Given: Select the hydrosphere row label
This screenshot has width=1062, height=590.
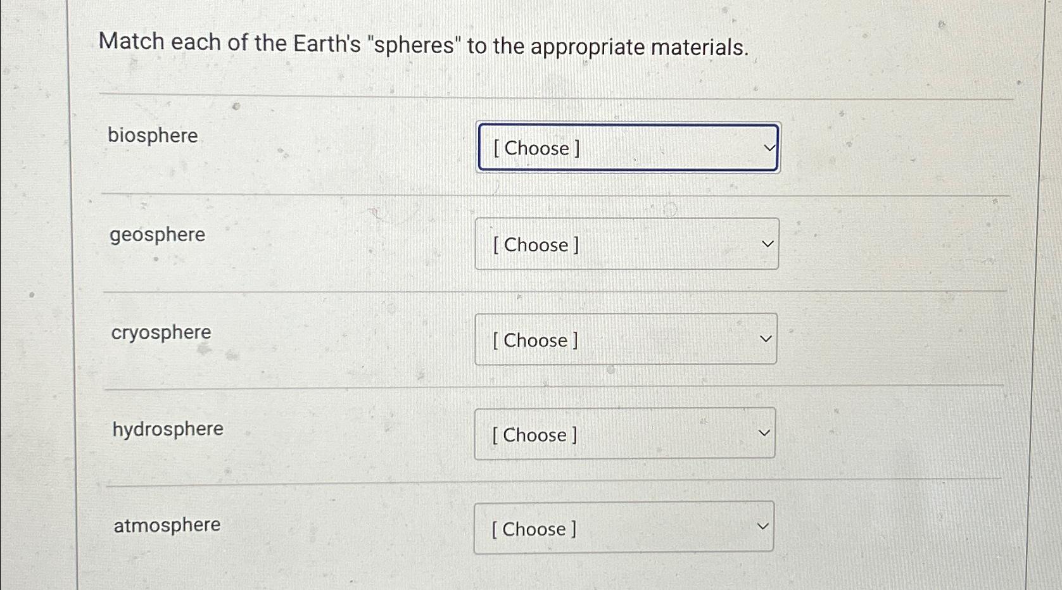Looking at the screenshot, I should point(166,429).
